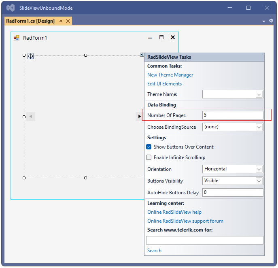Click the Number Of Pages field
The height and width of the screenshot is (268, 278).
coord(233,115)
